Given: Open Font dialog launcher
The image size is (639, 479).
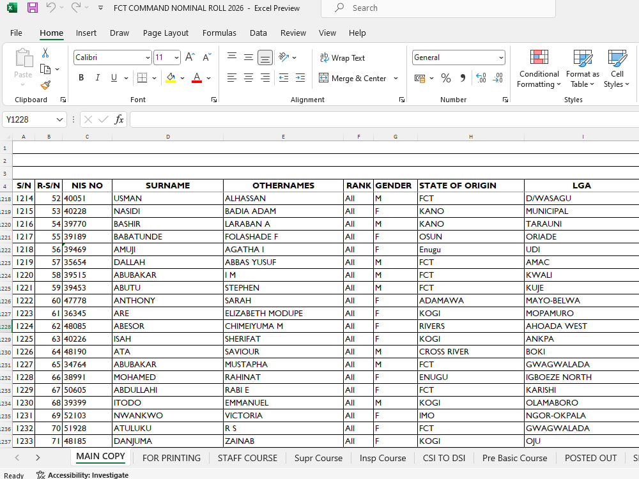Looking at the screenshot, I should tap(214, 100).
